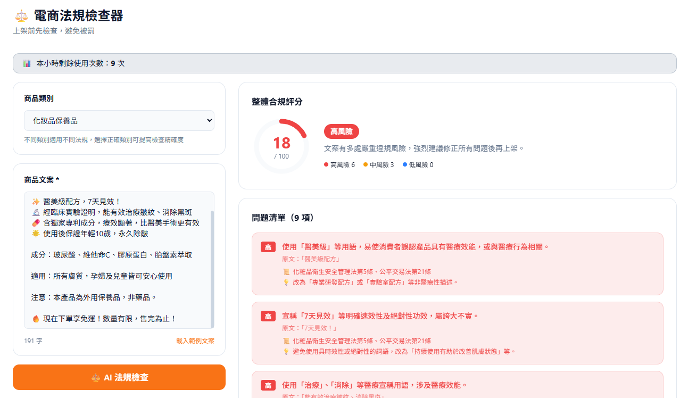688x398 pixels.
Task: Click lightbulb suggestion icon in 醫美級 card
Action: tap(286, 283)
